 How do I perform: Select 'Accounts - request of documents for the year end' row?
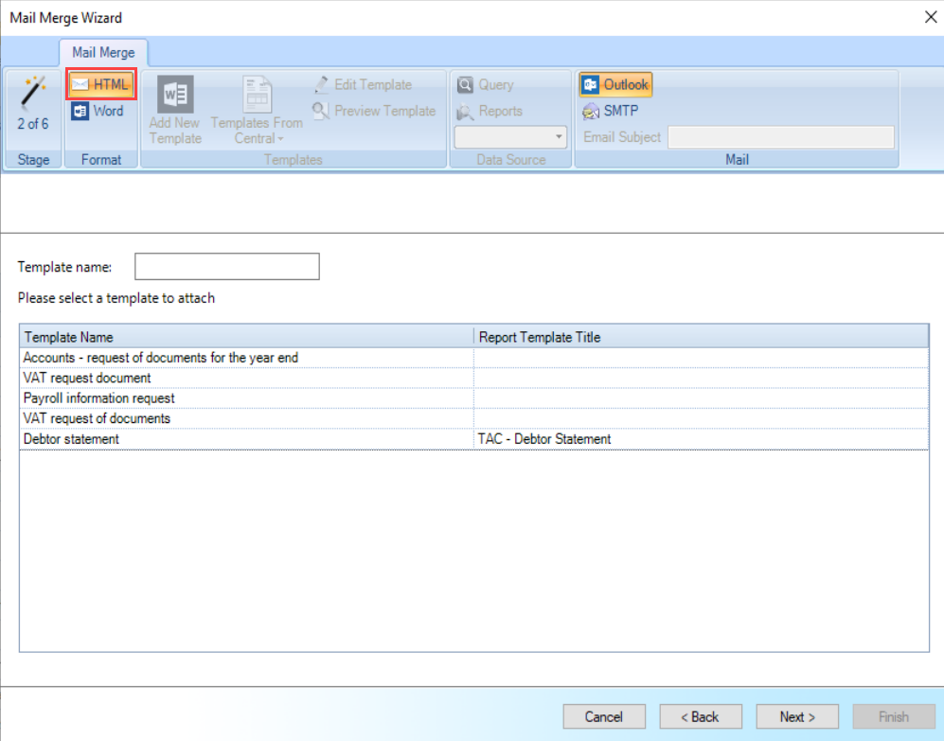pos(473,358)
